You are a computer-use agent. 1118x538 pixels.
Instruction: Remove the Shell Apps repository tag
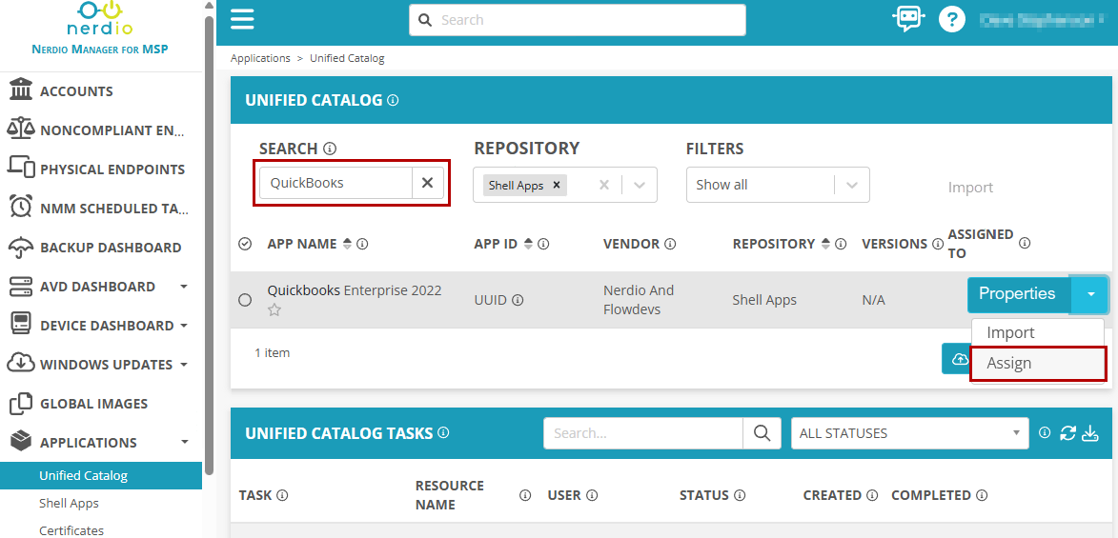tap(557, 185)
